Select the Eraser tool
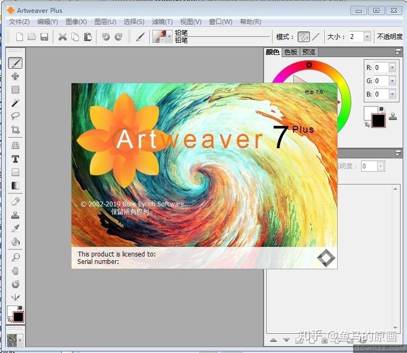Screen dimensions: 407x353 pos(15,202)
